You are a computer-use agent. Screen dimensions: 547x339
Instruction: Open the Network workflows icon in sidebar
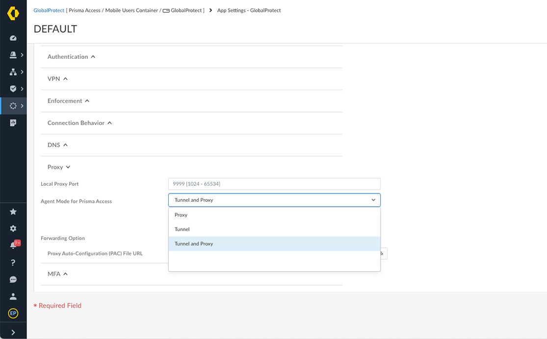coord(13,72)
